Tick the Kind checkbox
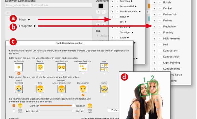The width and height of the screenshot is (197, 119). [40, 95]
